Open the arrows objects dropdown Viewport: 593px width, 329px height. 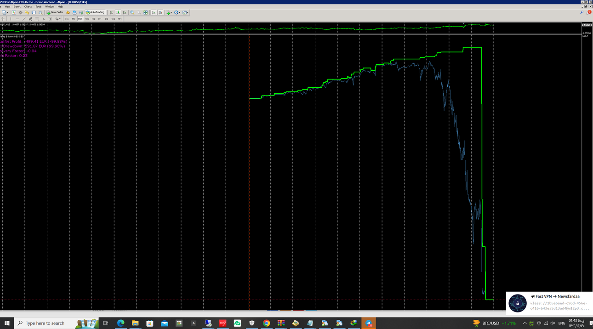57,19
